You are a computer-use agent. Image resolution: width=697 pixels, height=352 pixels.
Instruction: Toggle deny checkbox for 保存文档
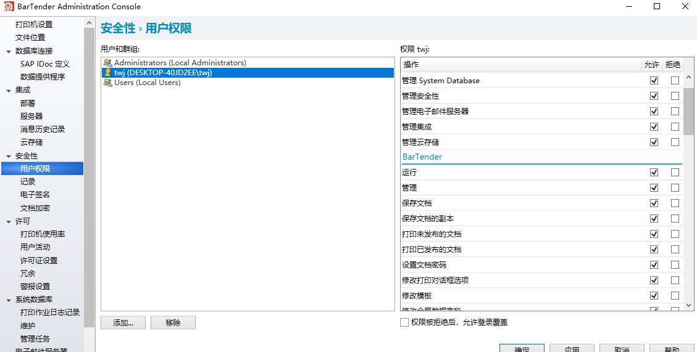click(x=675, y=203)
